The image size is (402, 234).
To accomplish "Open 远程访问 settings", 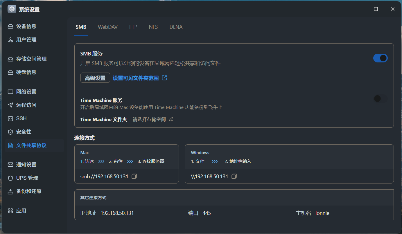I will 26,105.
